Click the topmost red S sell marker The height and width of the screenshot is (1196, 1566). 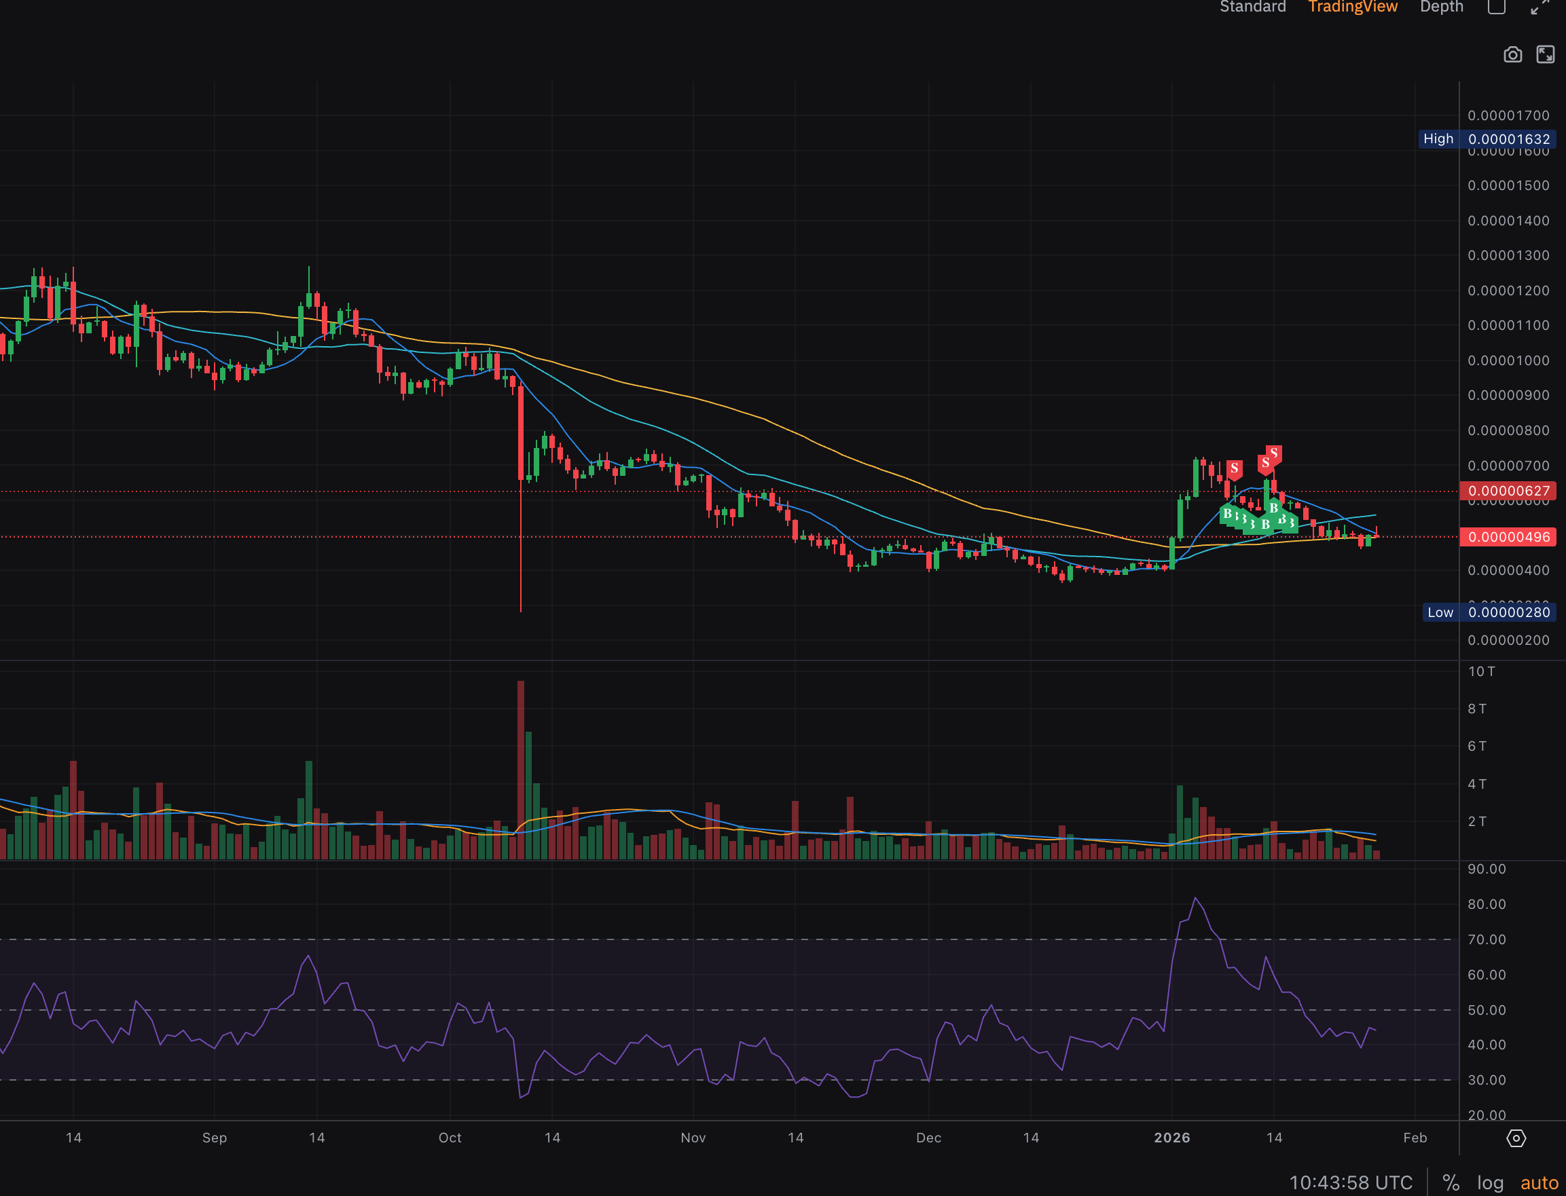pyautogui.click(x=1274, y=453)
